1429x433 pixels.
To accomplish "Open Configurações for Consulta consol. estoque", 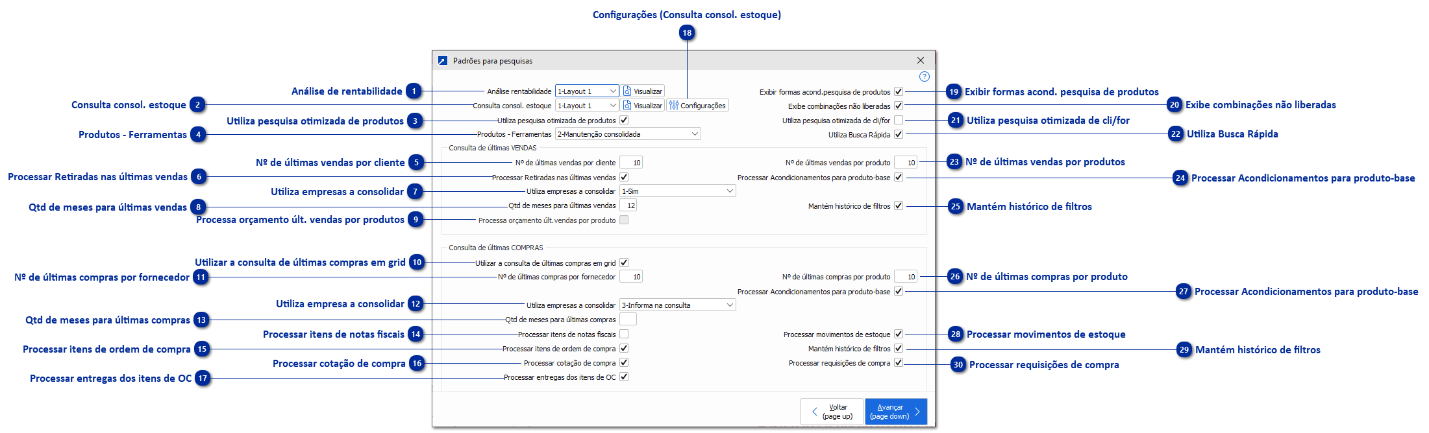I will [698, 106].
